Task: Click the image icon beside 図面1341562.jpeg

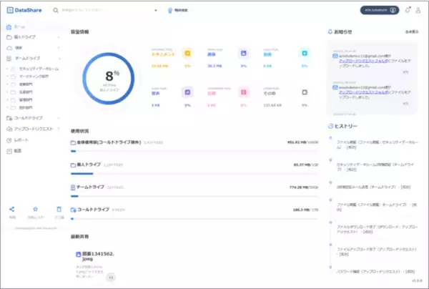Action: tap(78, 254)
